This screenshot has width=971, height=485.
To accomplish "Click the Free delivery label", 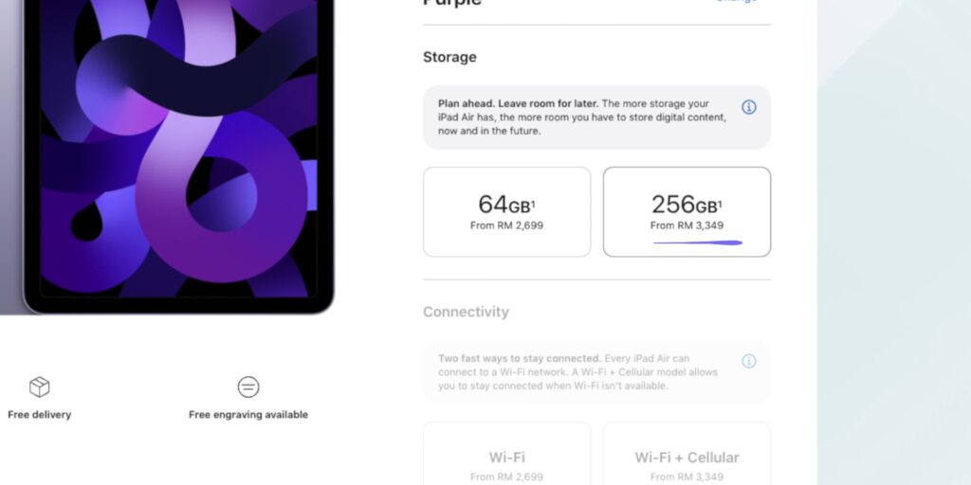I will click(40, 415).
